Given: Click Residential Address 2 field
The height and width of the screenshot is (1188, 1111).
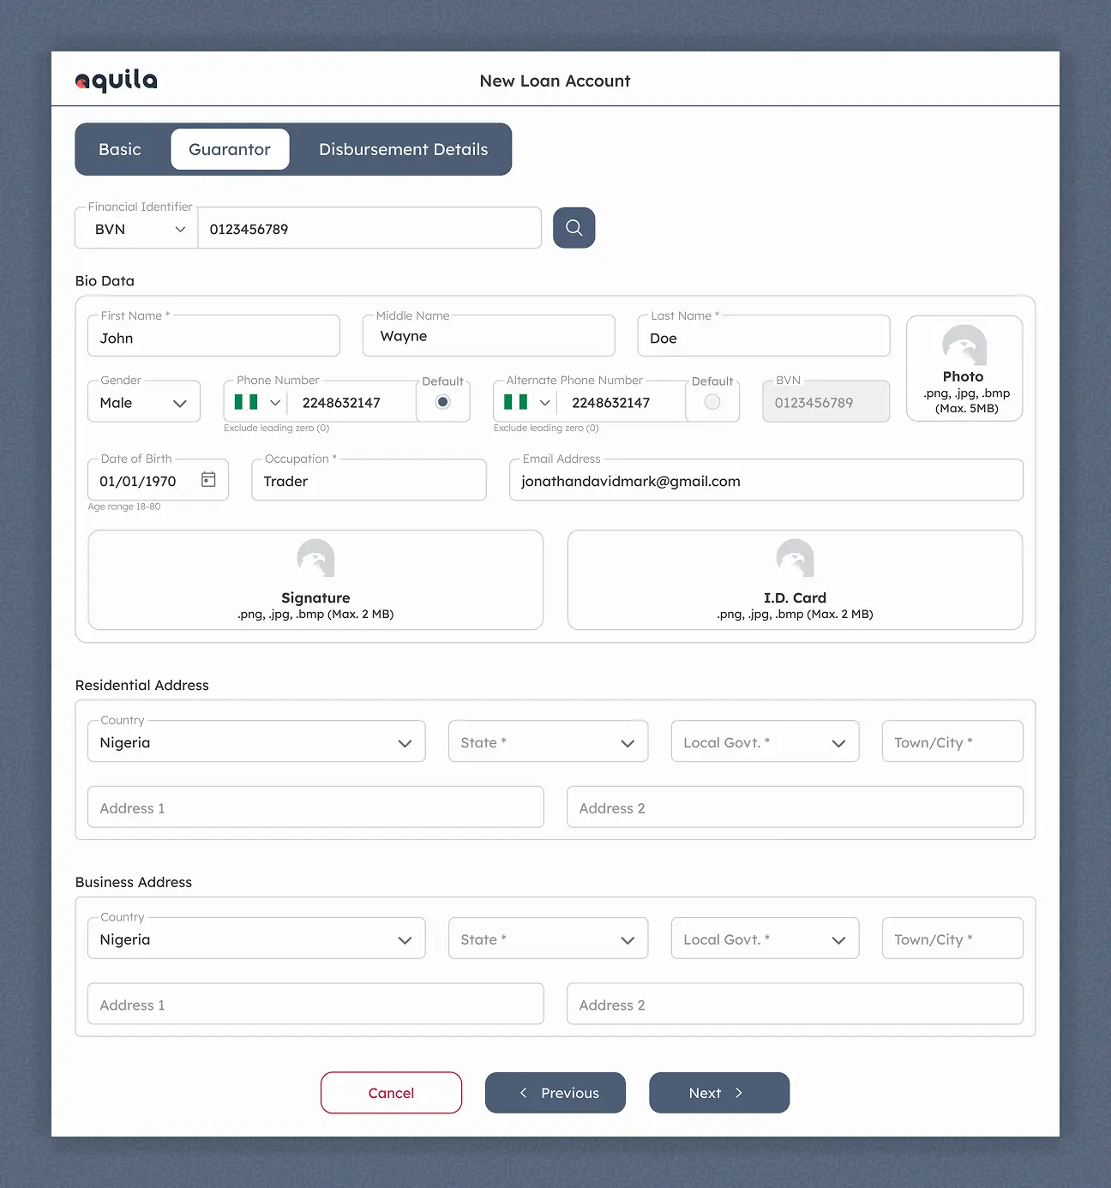Looking at the screenshot, I should pyautogui.click(x=795, y=807).
